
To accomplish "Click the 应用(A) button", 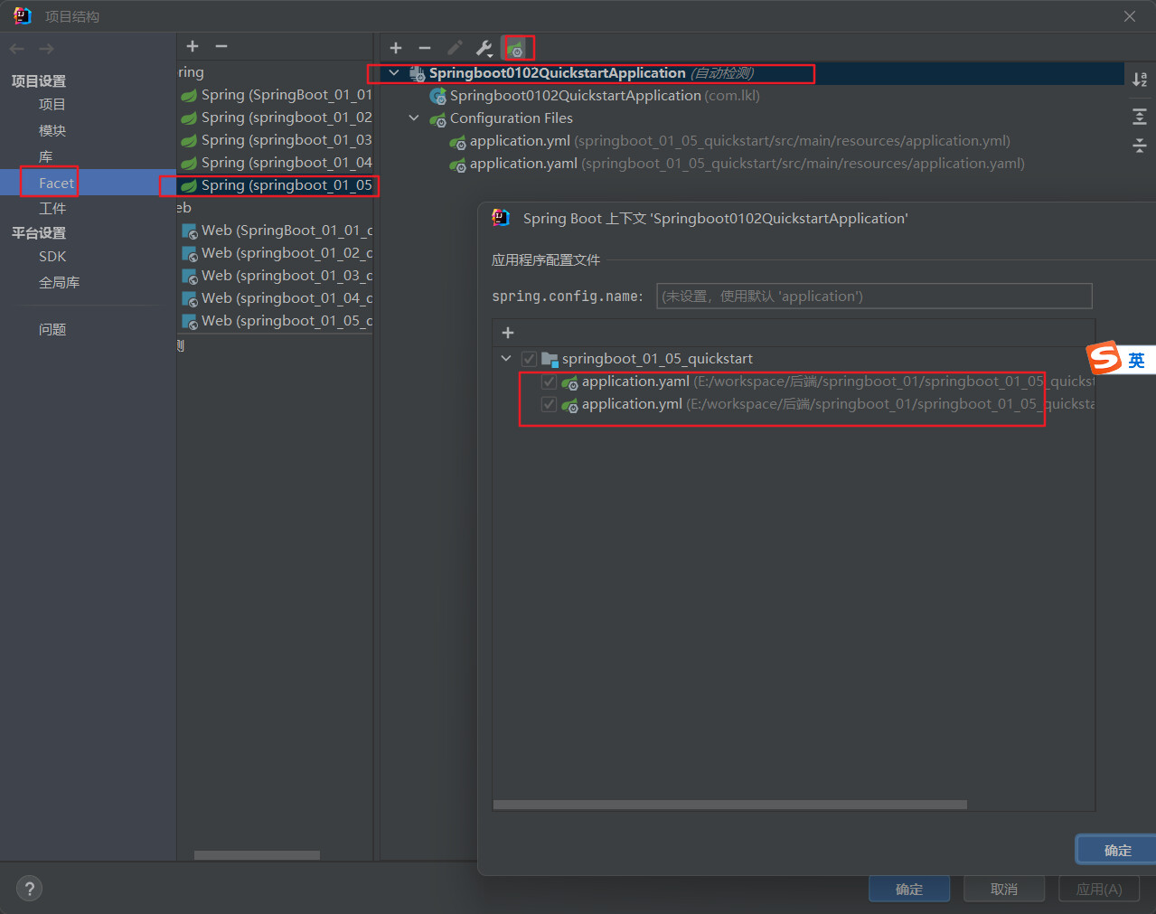I will point(1099,890).
